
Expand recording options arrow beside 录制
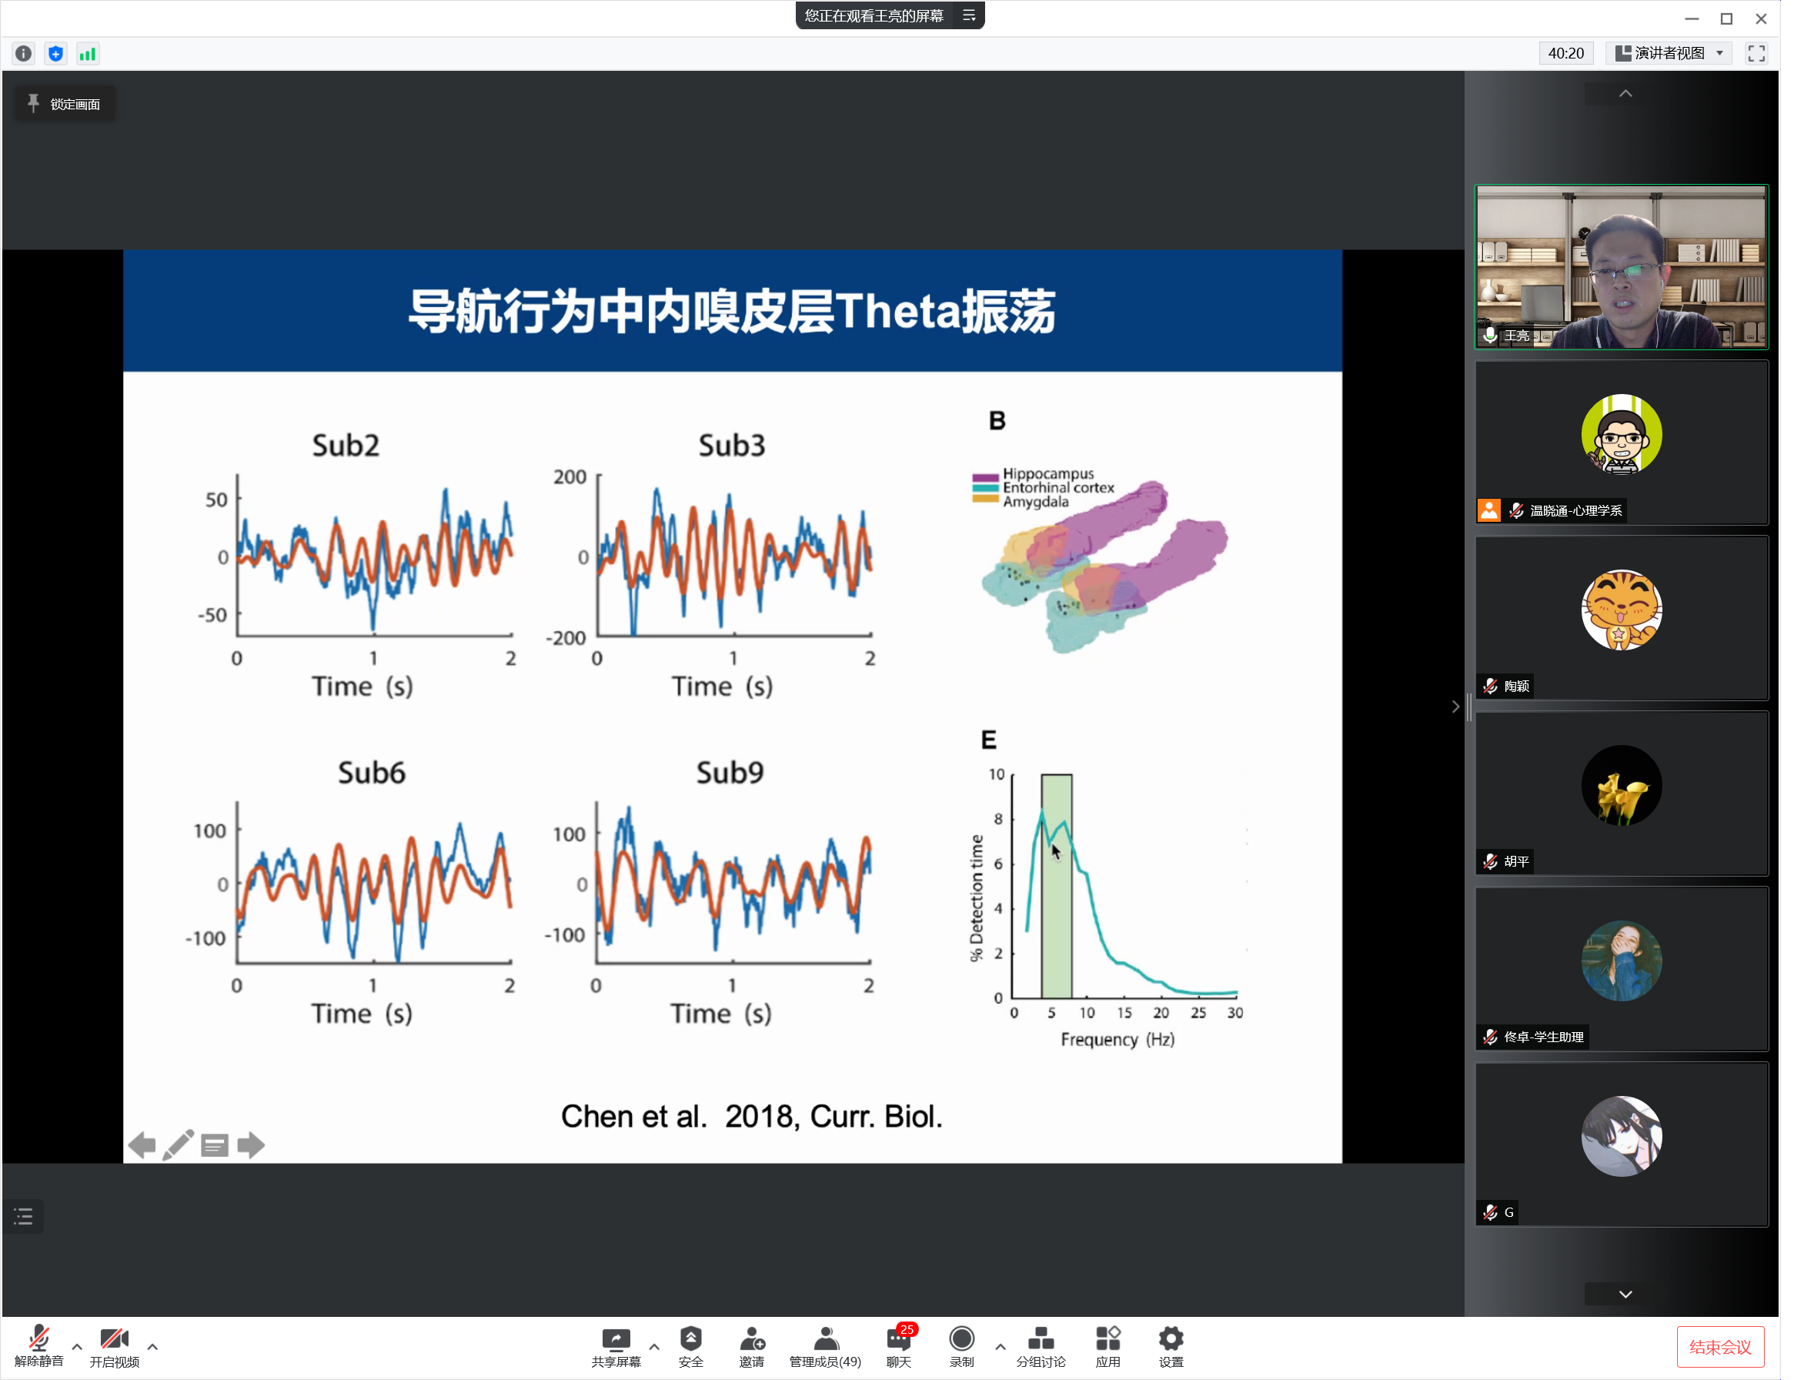click(x=1001, y=1346)
